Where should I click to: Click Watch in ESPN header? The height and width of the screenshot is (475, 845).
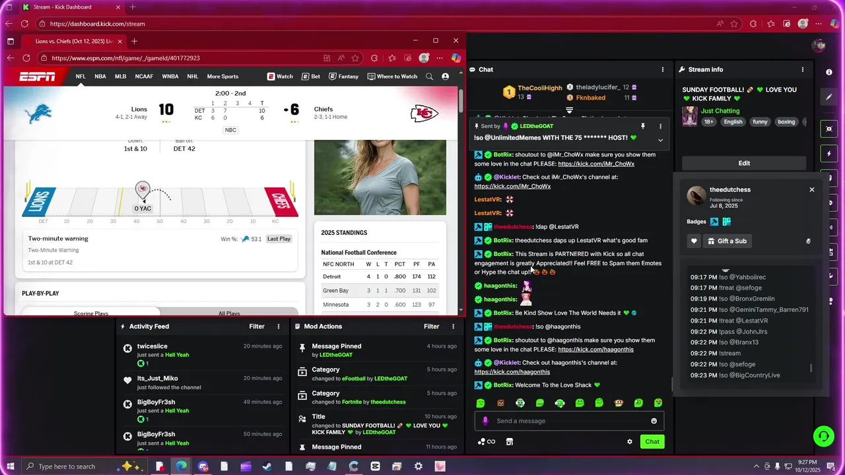click(280, 77)
